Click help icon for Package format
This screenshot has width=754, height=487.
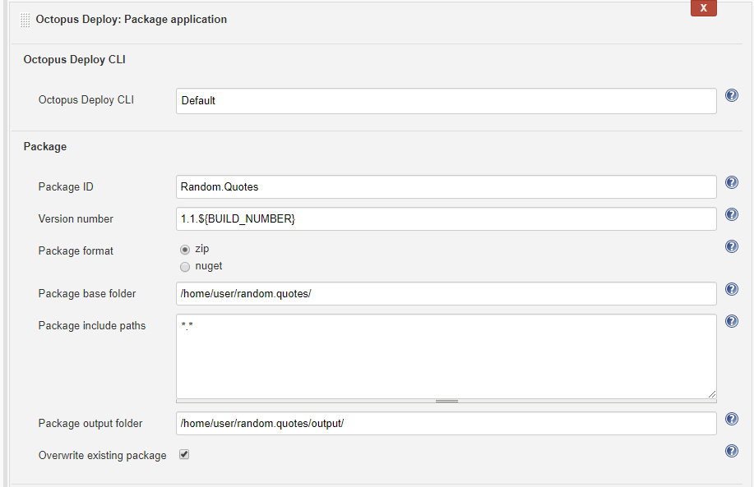pos(731,246)
